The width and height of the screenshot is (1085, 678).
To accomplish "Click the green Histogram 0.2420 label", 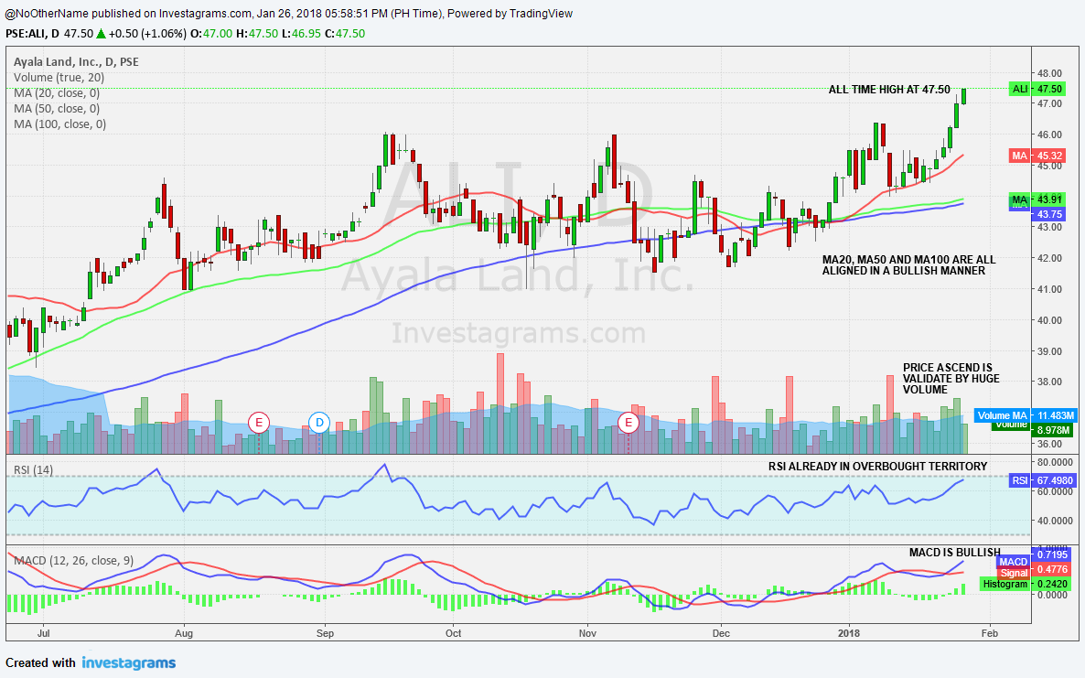I will tap(1026, 584).
